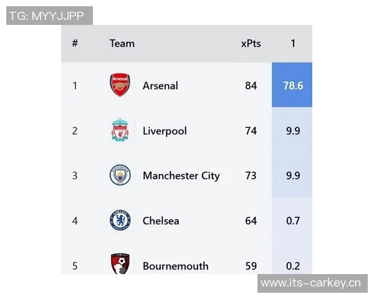Screen dimensions: 374x299
Task: Click the www.its-carkey.cn watermark
Action: click(x=312, y=283)
